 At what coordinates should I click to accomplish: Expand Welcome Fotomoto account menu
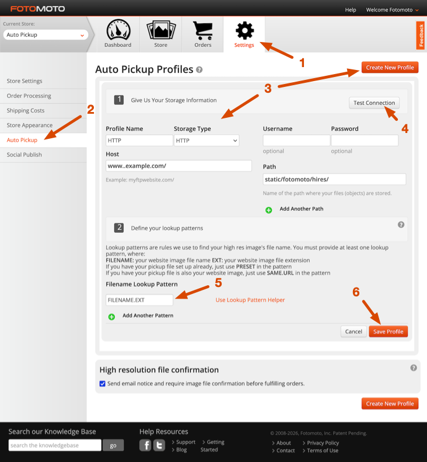pyautogui.click(x=392, y=10)
